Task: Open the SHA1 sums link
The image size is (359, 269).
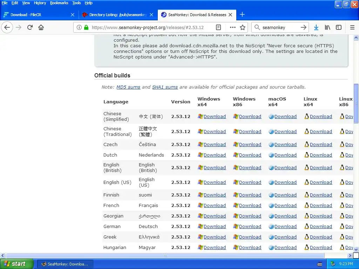Action: [165, 87]
